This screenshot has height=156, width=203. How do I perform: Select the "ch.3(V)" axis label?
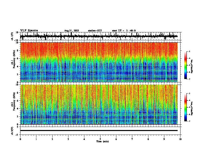(12, 131)
